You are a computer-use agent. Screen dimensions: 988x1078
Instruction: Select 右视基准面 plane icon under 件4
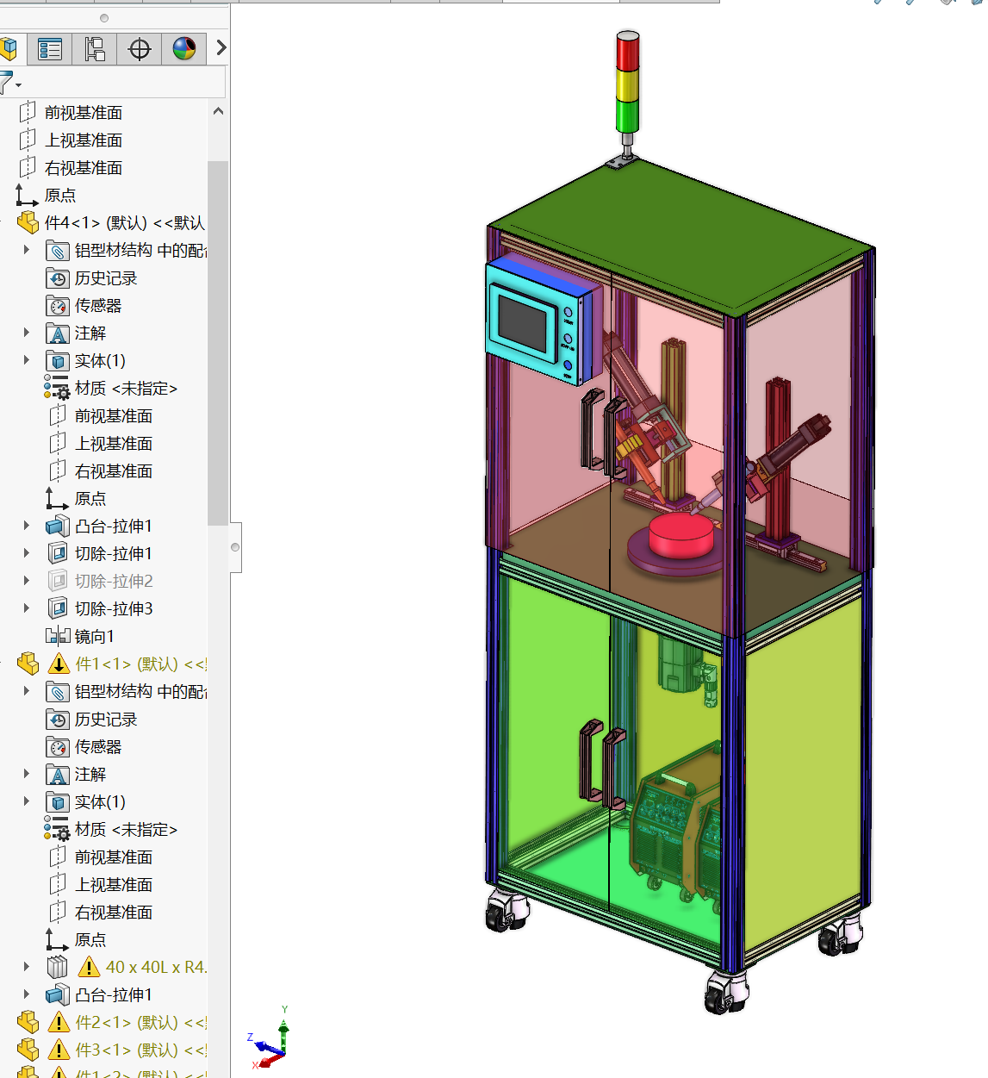coord(58,471)
